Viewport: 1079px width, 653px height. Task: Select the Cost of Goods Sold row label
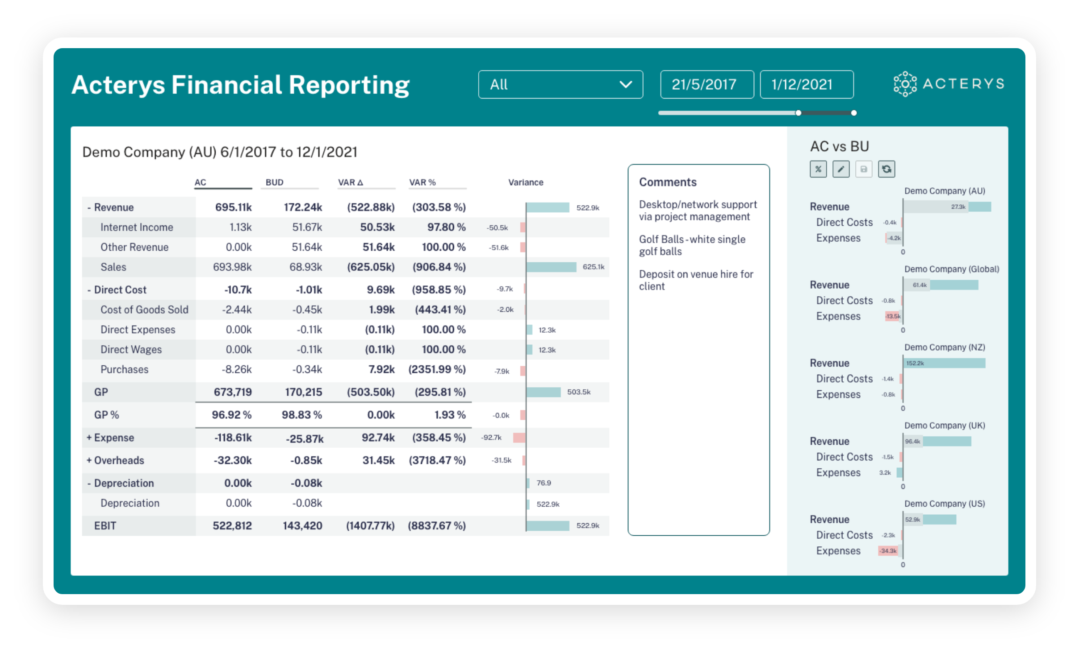[x=144, y=310]
